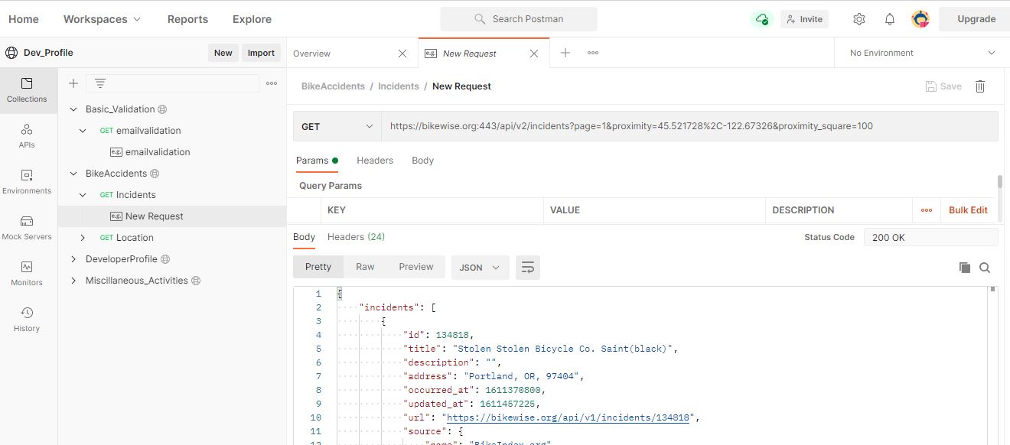
Task: Click the request URL input field
Action: pyautogui.click(x=689, y=126)
